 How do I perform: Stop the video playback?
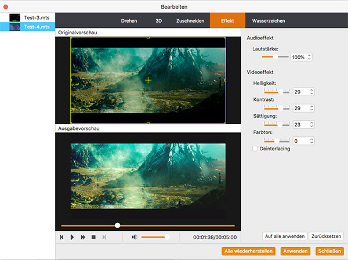click(x=93, y=237)
